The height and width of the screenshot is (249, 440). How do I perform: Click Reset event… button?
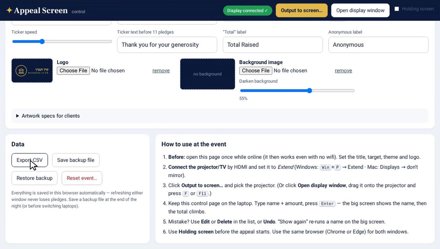(82, 178)
